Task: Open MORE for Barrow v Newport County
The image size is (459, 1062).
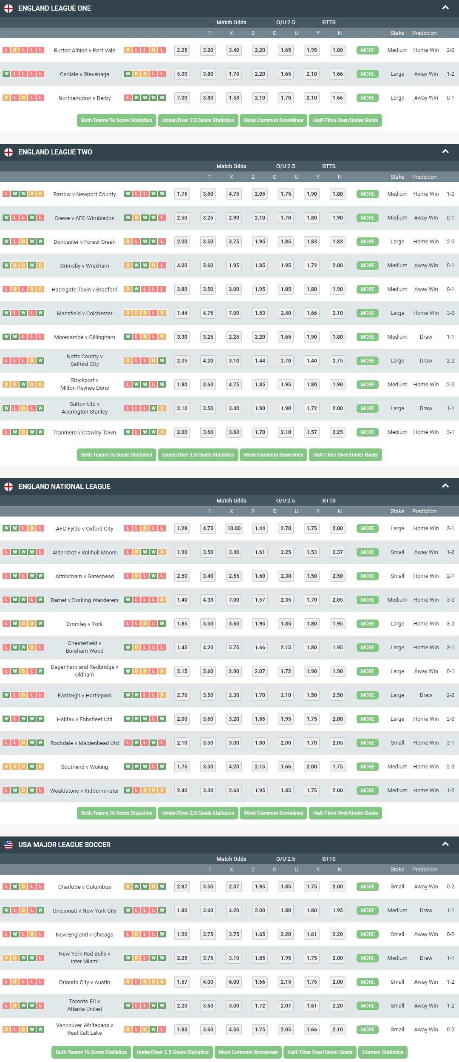Action: [x=368, y=194]
